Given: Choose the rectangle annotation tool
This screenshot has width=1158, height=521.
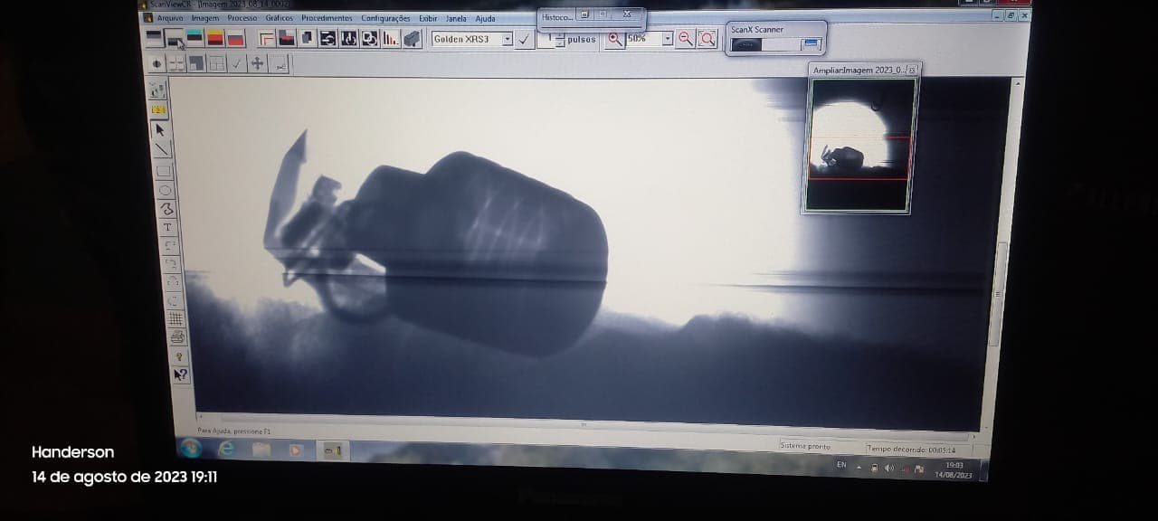Looking at the screenshot, I should [x=164, y=170].
